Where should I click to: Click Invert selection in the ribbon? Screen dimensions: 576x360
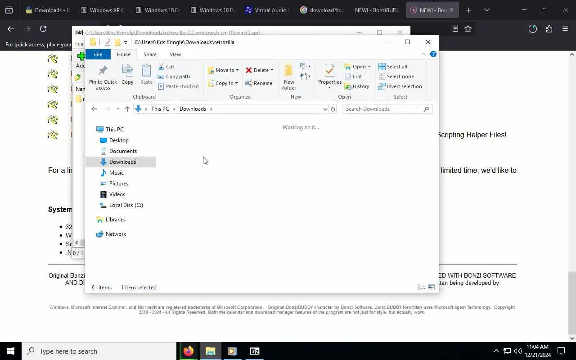pyautogui.click(x=400, y=86)
